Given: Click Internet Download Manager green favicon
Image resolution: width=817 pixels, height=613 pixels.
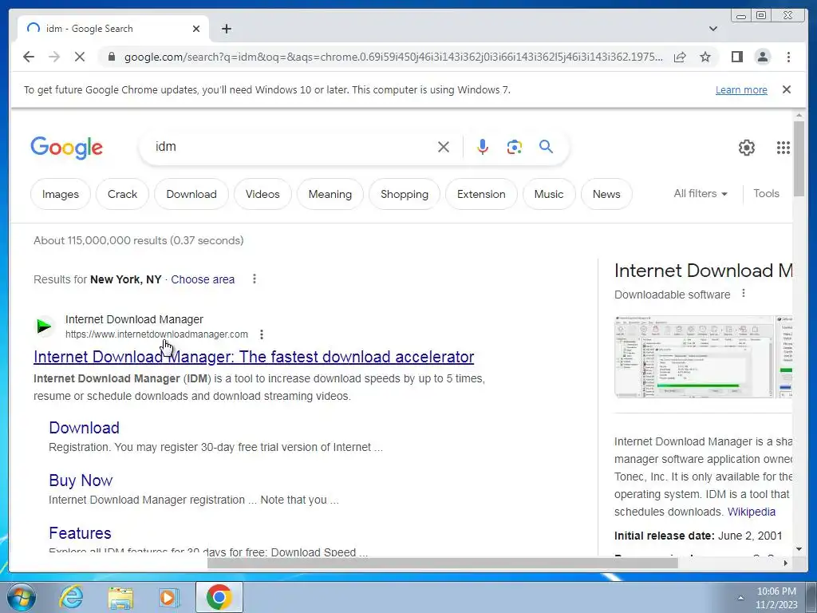Looking at the screenshot, I should [x=45, y=326].
